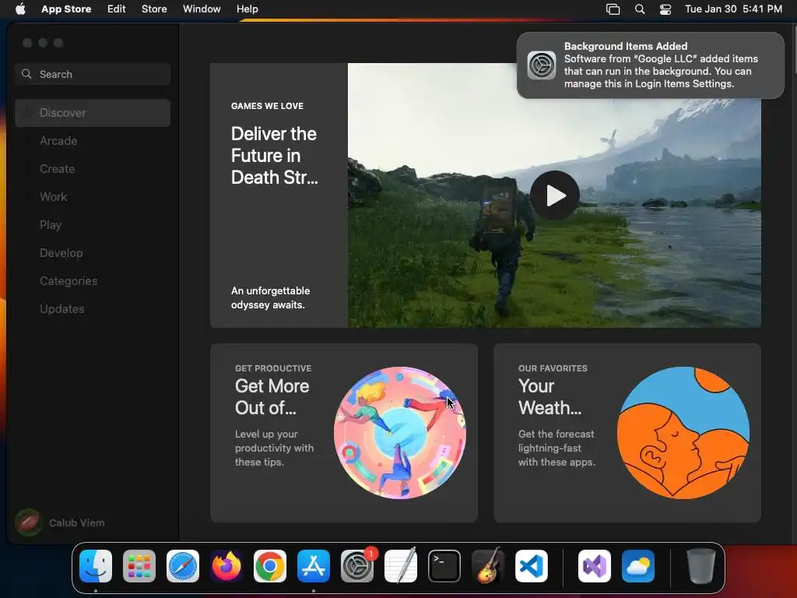Viewport: 797px width, 598px height.
Task: Click the Stage Manager menu bar icon
Action: click(x=613, y=9)
